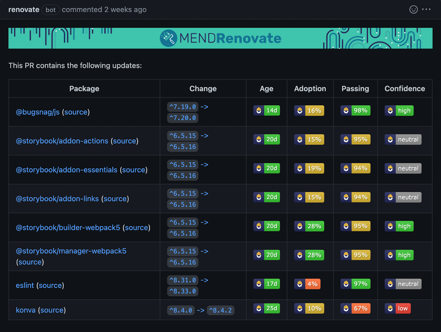Click the 97% passing badge for eslint
This screenshot has width=441, height=332.
click(355, 284)
